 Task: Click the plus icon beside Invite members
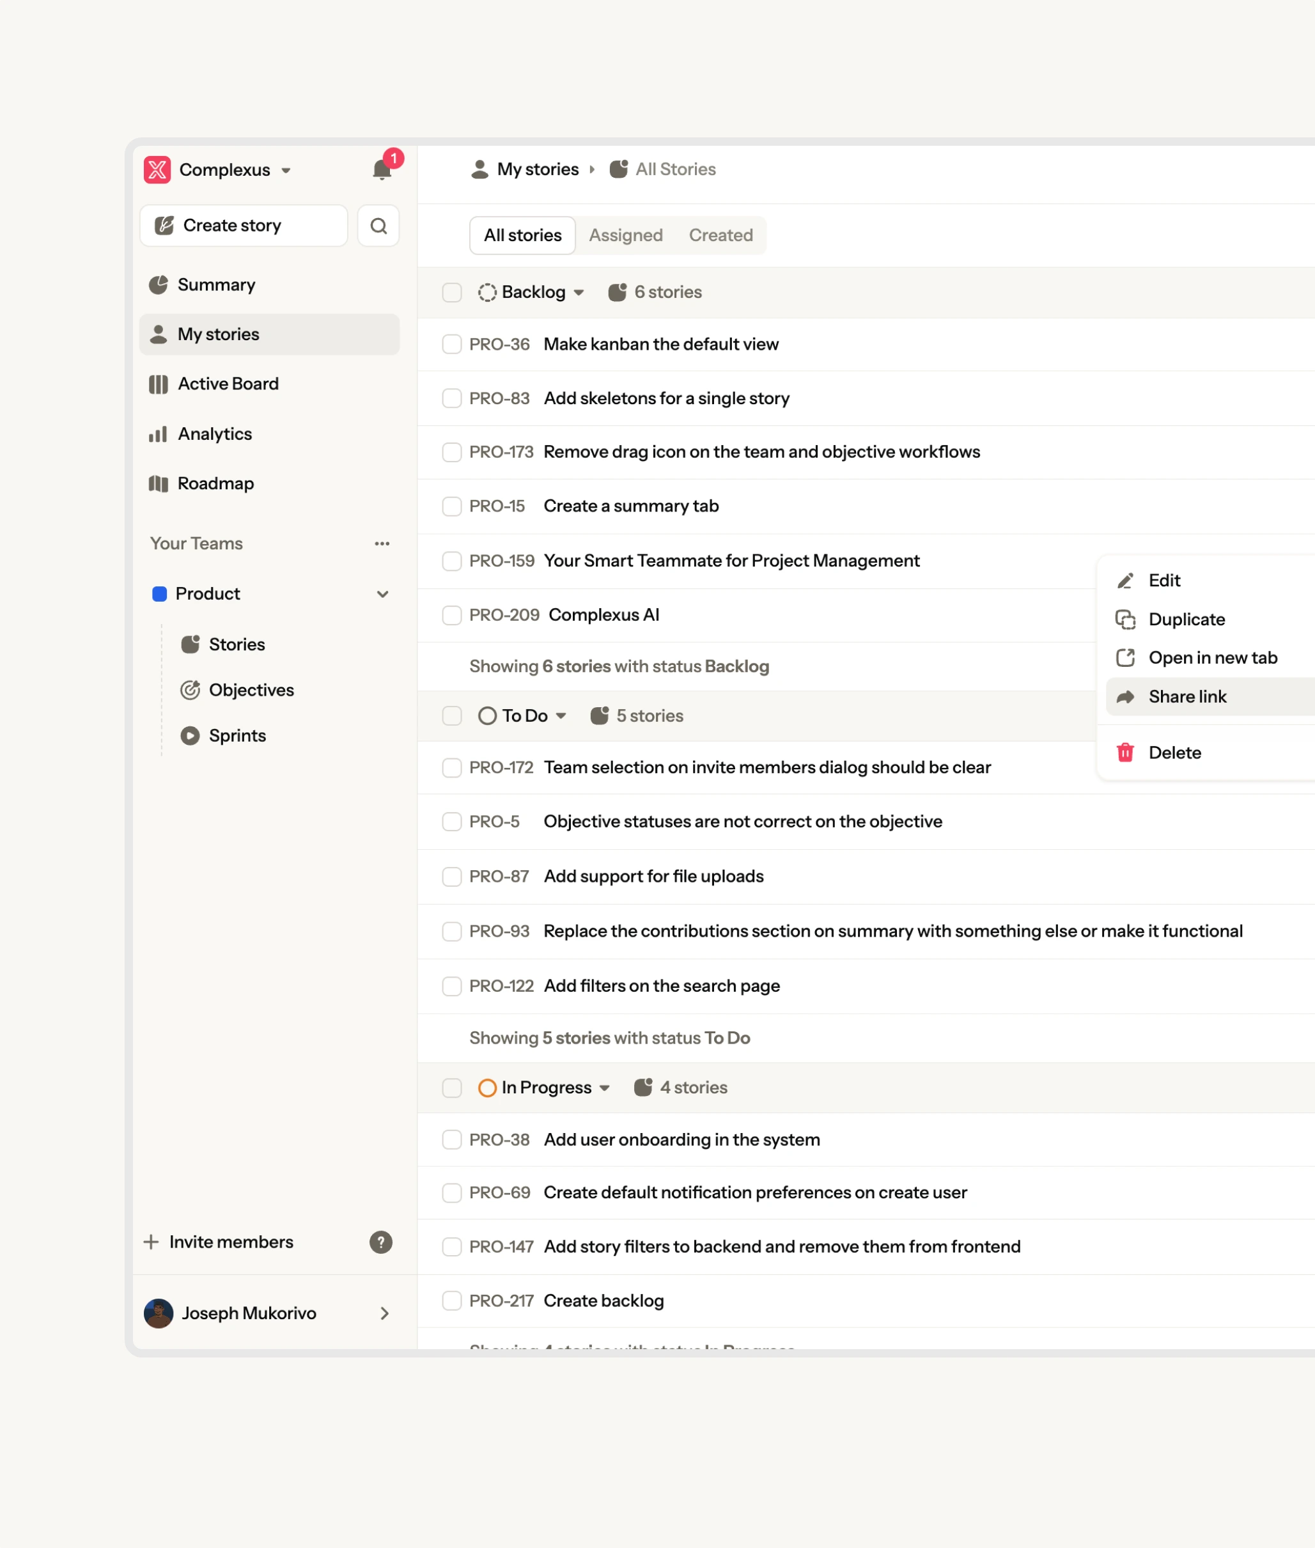151,1242
